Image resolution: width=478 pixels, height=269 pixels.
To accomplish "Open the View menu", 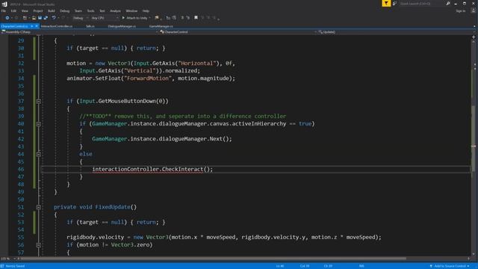I will point(25,10).
